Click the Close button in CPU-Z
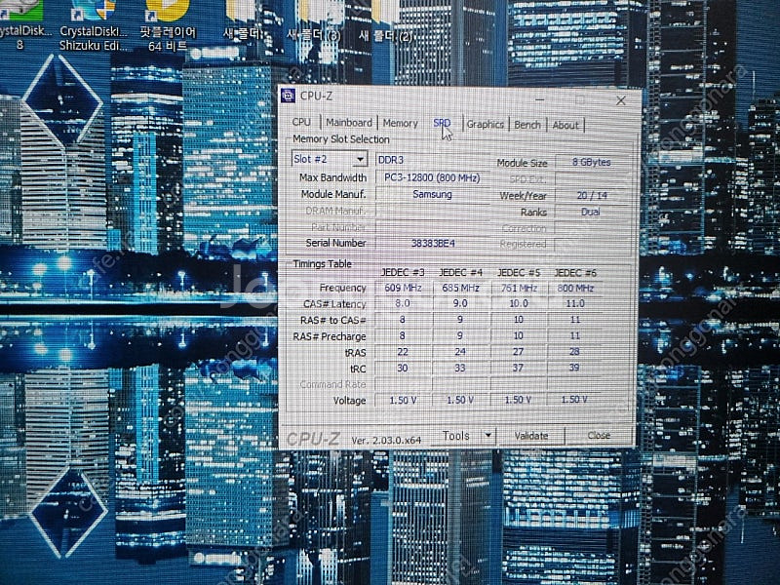 tap(599, 435)
